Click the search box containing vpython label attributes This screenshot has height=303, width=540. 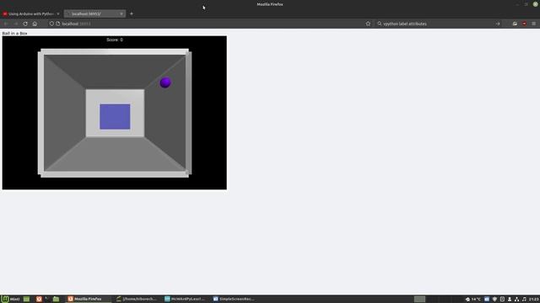tap(437, 24)
